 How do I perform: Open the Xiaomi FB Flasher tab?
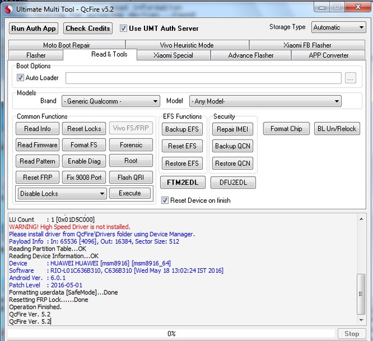click(307, 45)
